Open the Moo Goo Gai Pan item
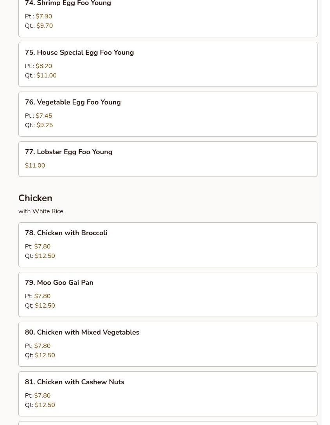Image resolution: width=330 pixels, height=425 pixels. pyautogui.click(x=59, y=283)
